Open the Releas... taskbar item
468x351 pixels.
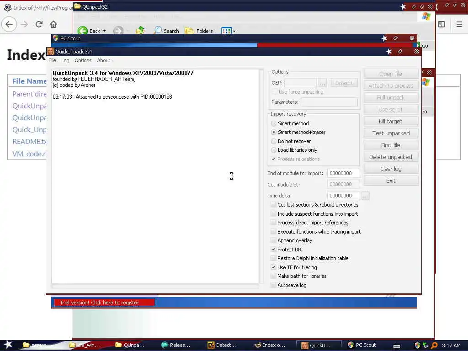tap(176, 345)
